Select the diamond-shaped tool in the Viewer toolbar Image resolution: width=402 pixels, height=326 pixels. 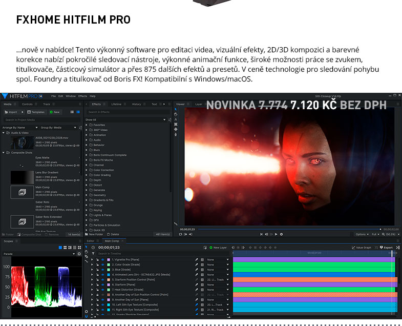(x=176, y=129)
